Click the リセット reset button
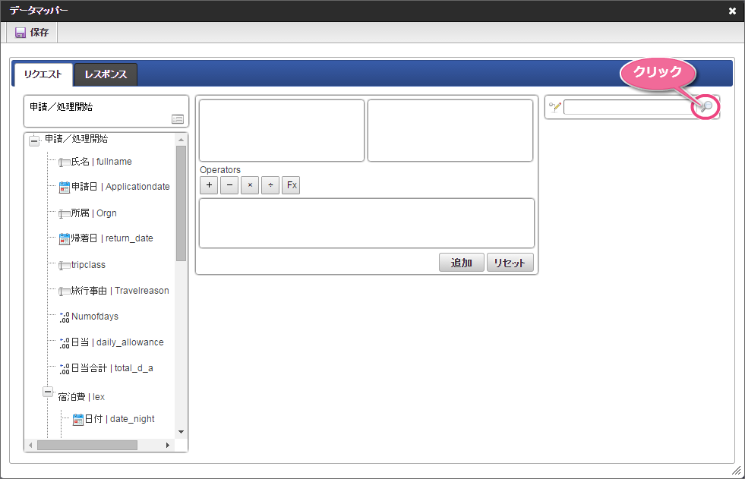The height and width of the screenshot is (479, 745). click(510, 263)
